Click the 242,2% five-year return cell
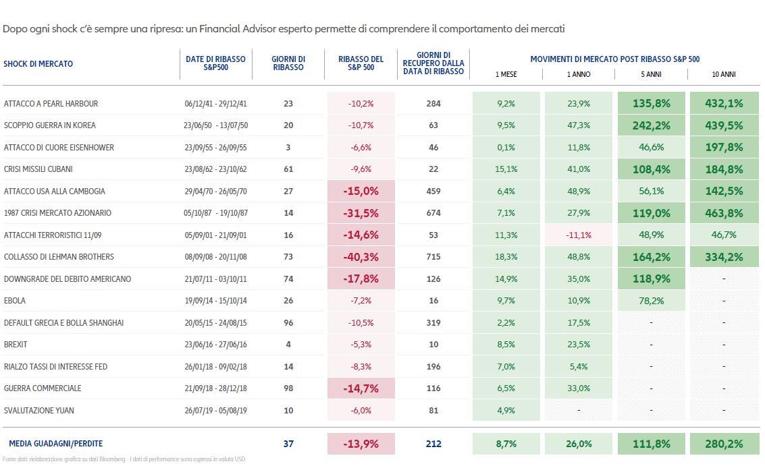Screen dimensions: 765x466 click(x=651, y=125)
